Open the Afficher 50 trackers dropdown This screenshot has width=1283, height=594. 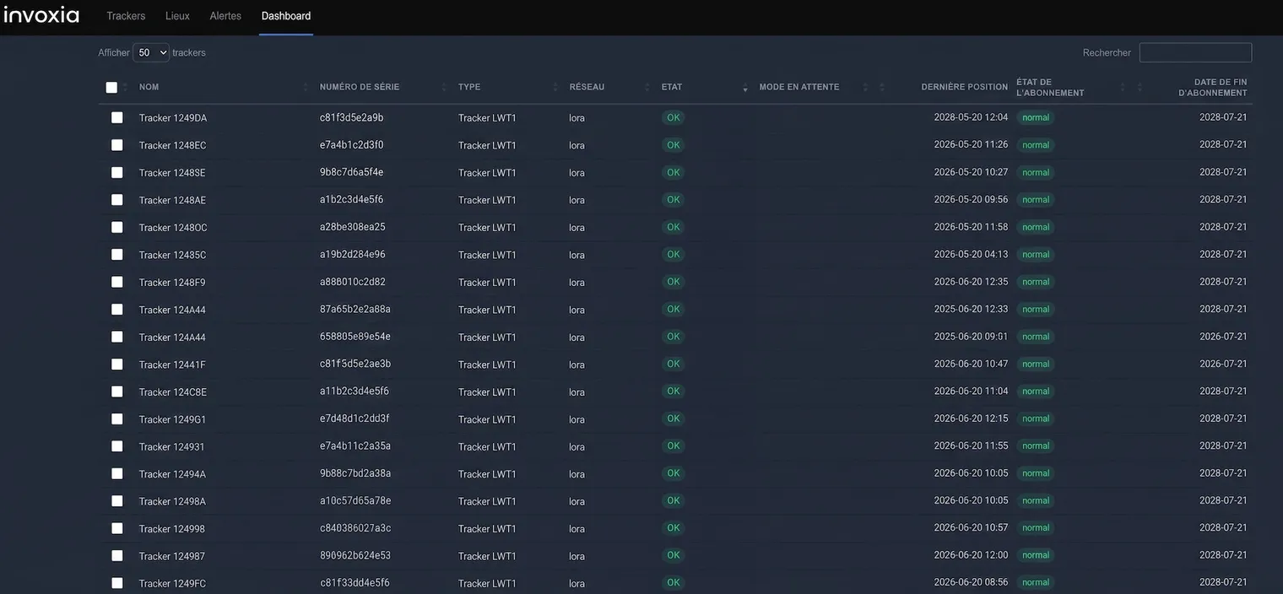pos(151,52)
